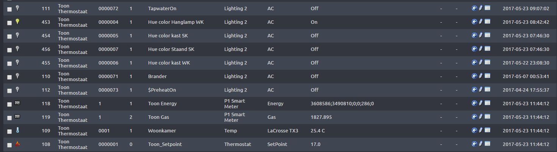
Task: Select checkbox for Hue color kast SK
Action: (9, 36)
